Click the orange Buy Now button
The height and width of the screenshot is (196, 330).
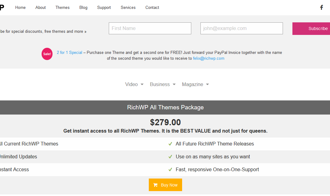click(165, 185)
